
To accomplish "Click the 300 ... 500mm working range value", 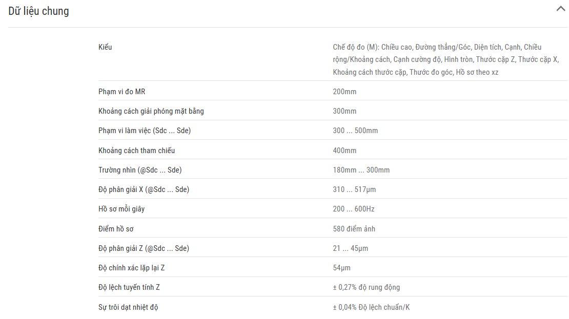I will pyautogui.click(x=355, y=131).
